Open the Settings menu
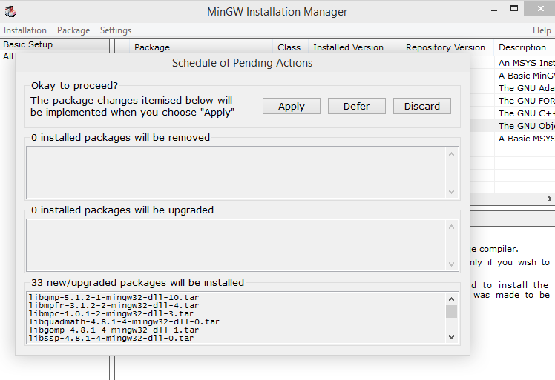Image resolution: width=555 pixels, height=380 pixels. click(x=116, y=30)
